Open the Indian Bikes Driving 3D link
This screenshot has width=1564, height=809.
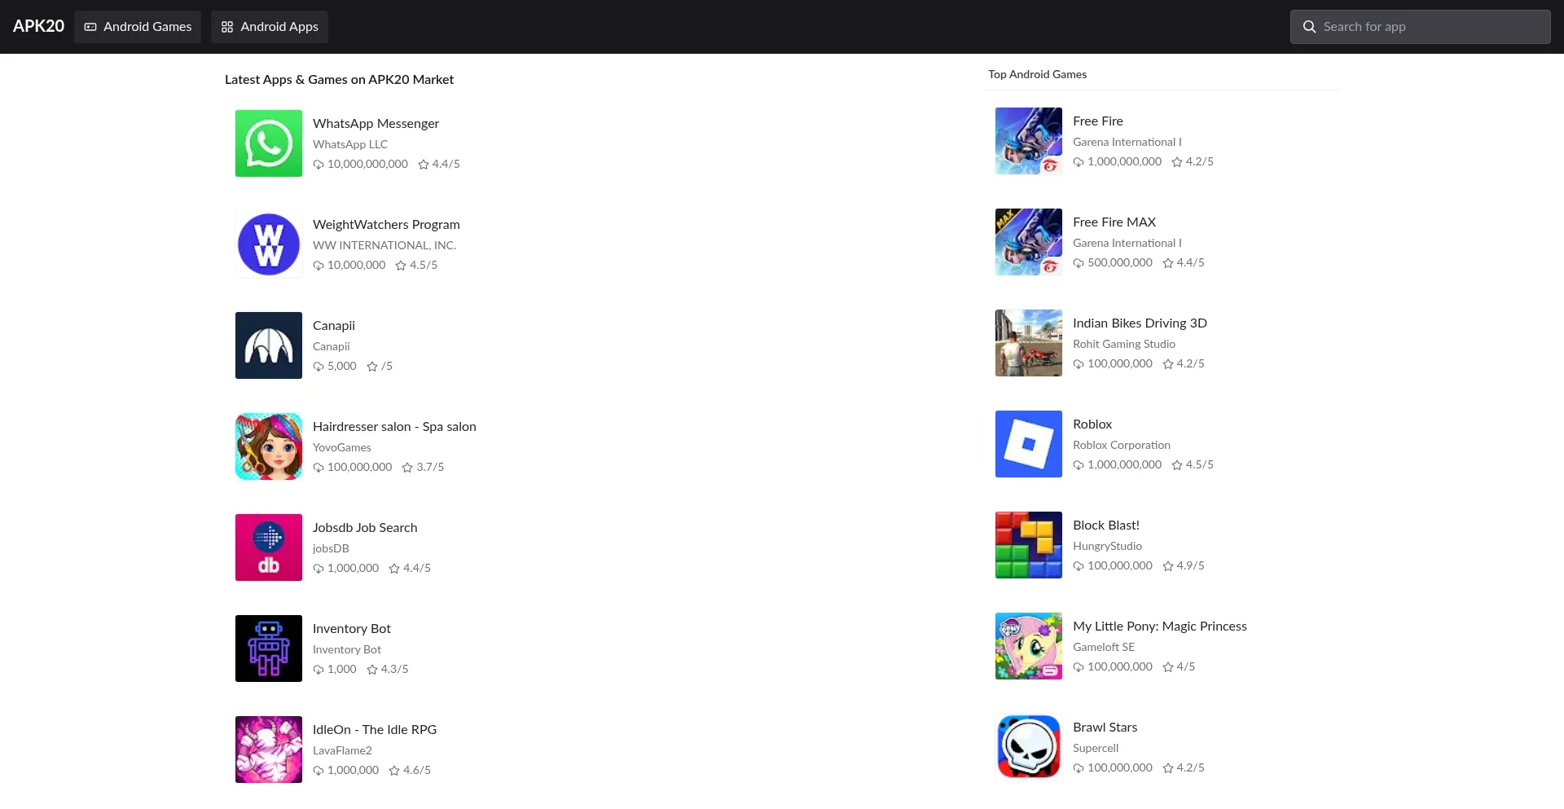click(1140, 323)
